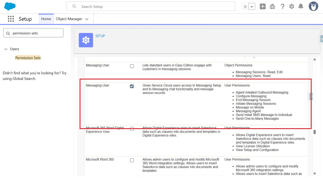Click inside the Search Setup field
Screen dimensions: 323x178
[151, 6]
